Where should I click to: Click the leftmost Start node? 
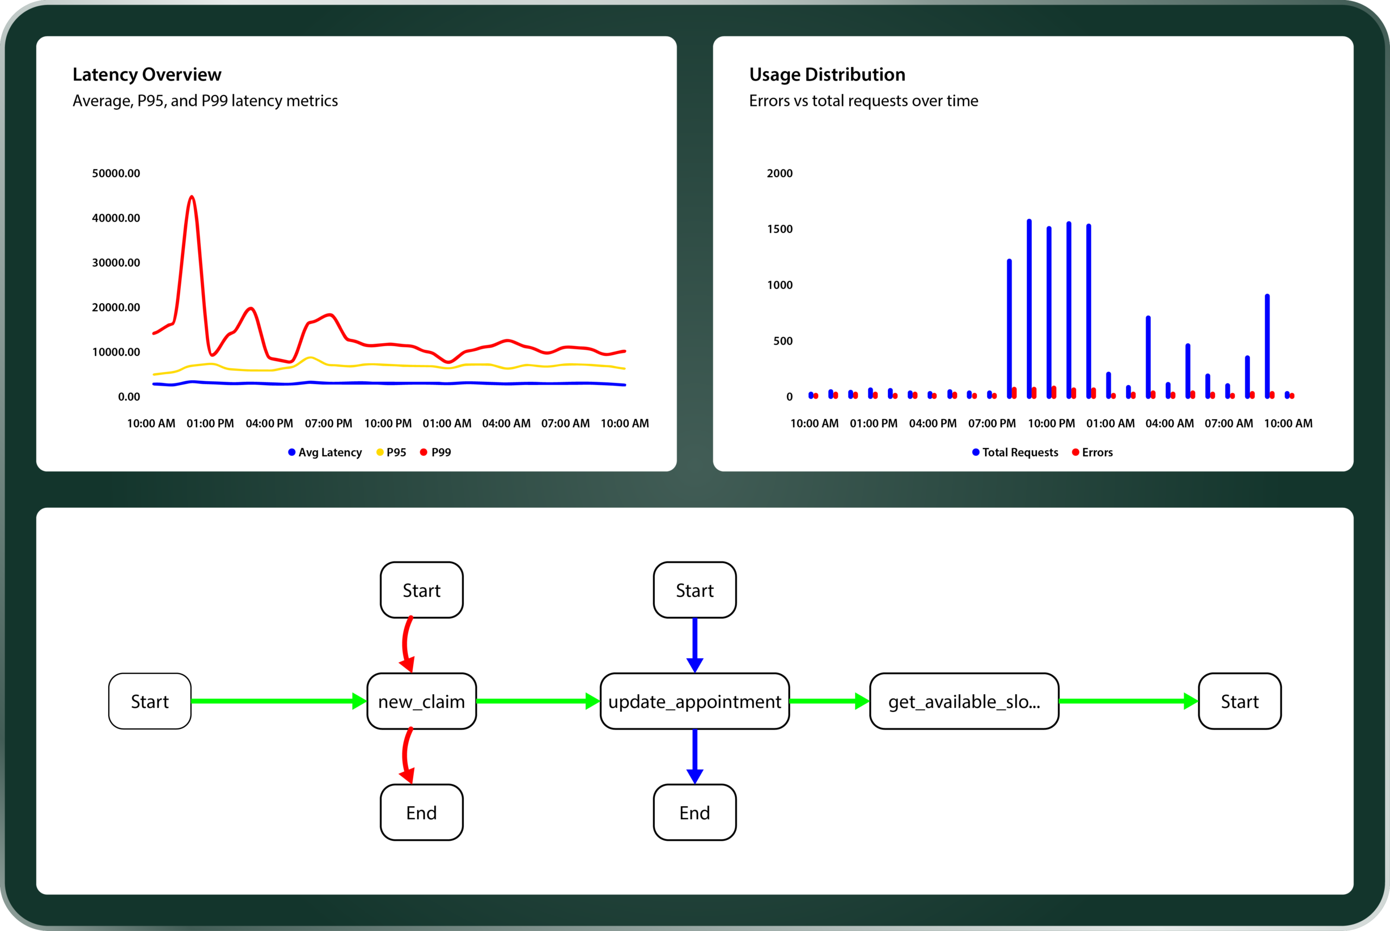click(x=149, y=701)
